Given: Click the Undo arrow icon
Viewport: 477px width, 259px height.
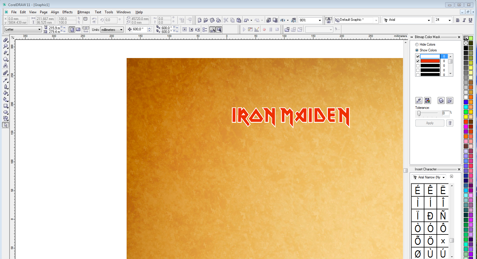Looking at the screenshot, I should click(x=247, y=20).
